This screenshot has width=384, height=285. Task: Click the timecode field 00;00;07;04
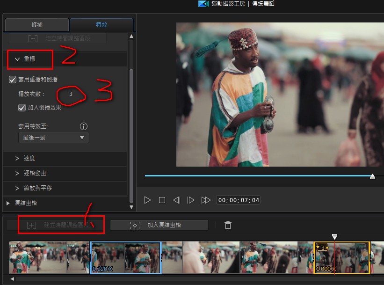point(238,200)
